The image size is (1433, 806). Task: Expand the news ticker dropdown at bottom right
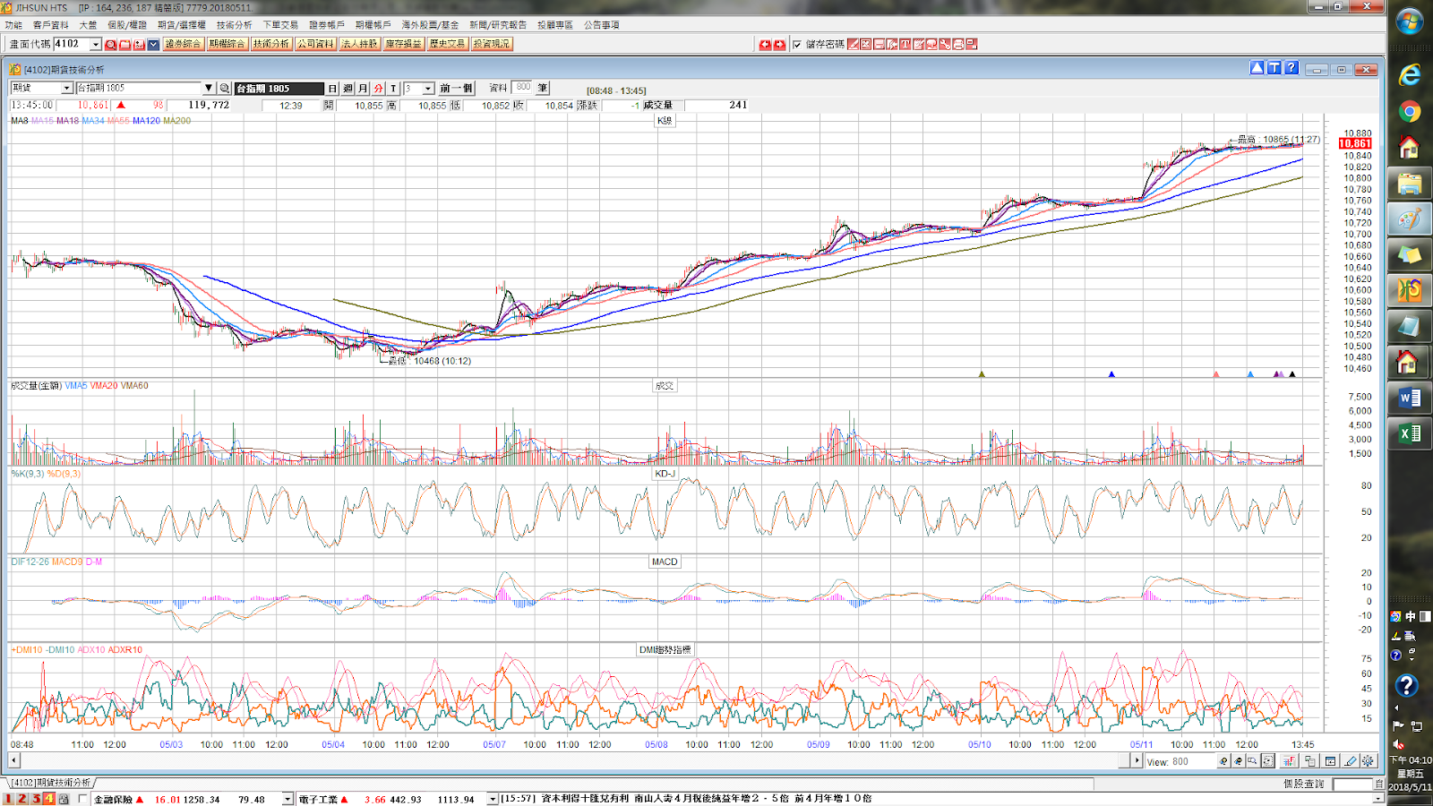click(x=1378, y=799)
